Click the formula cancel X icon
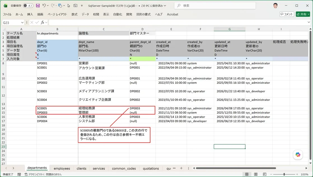 [x=32, y=23]
